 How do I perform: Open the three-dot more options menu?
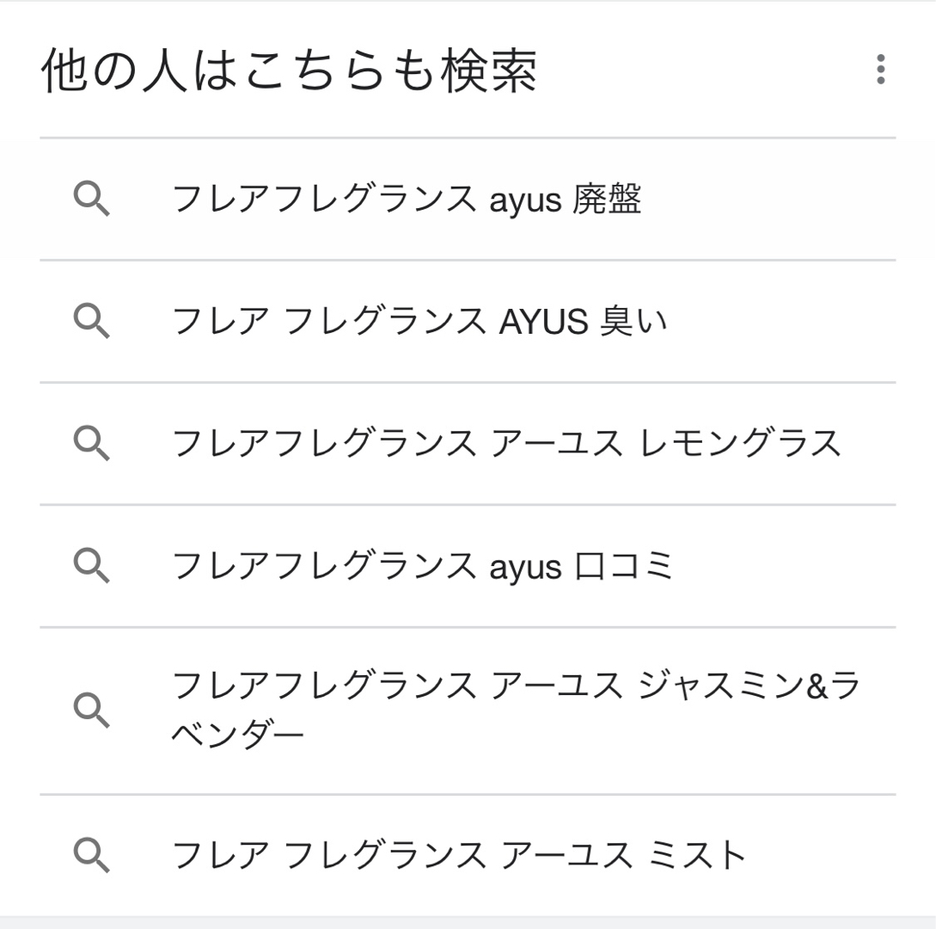click(880, 70)
